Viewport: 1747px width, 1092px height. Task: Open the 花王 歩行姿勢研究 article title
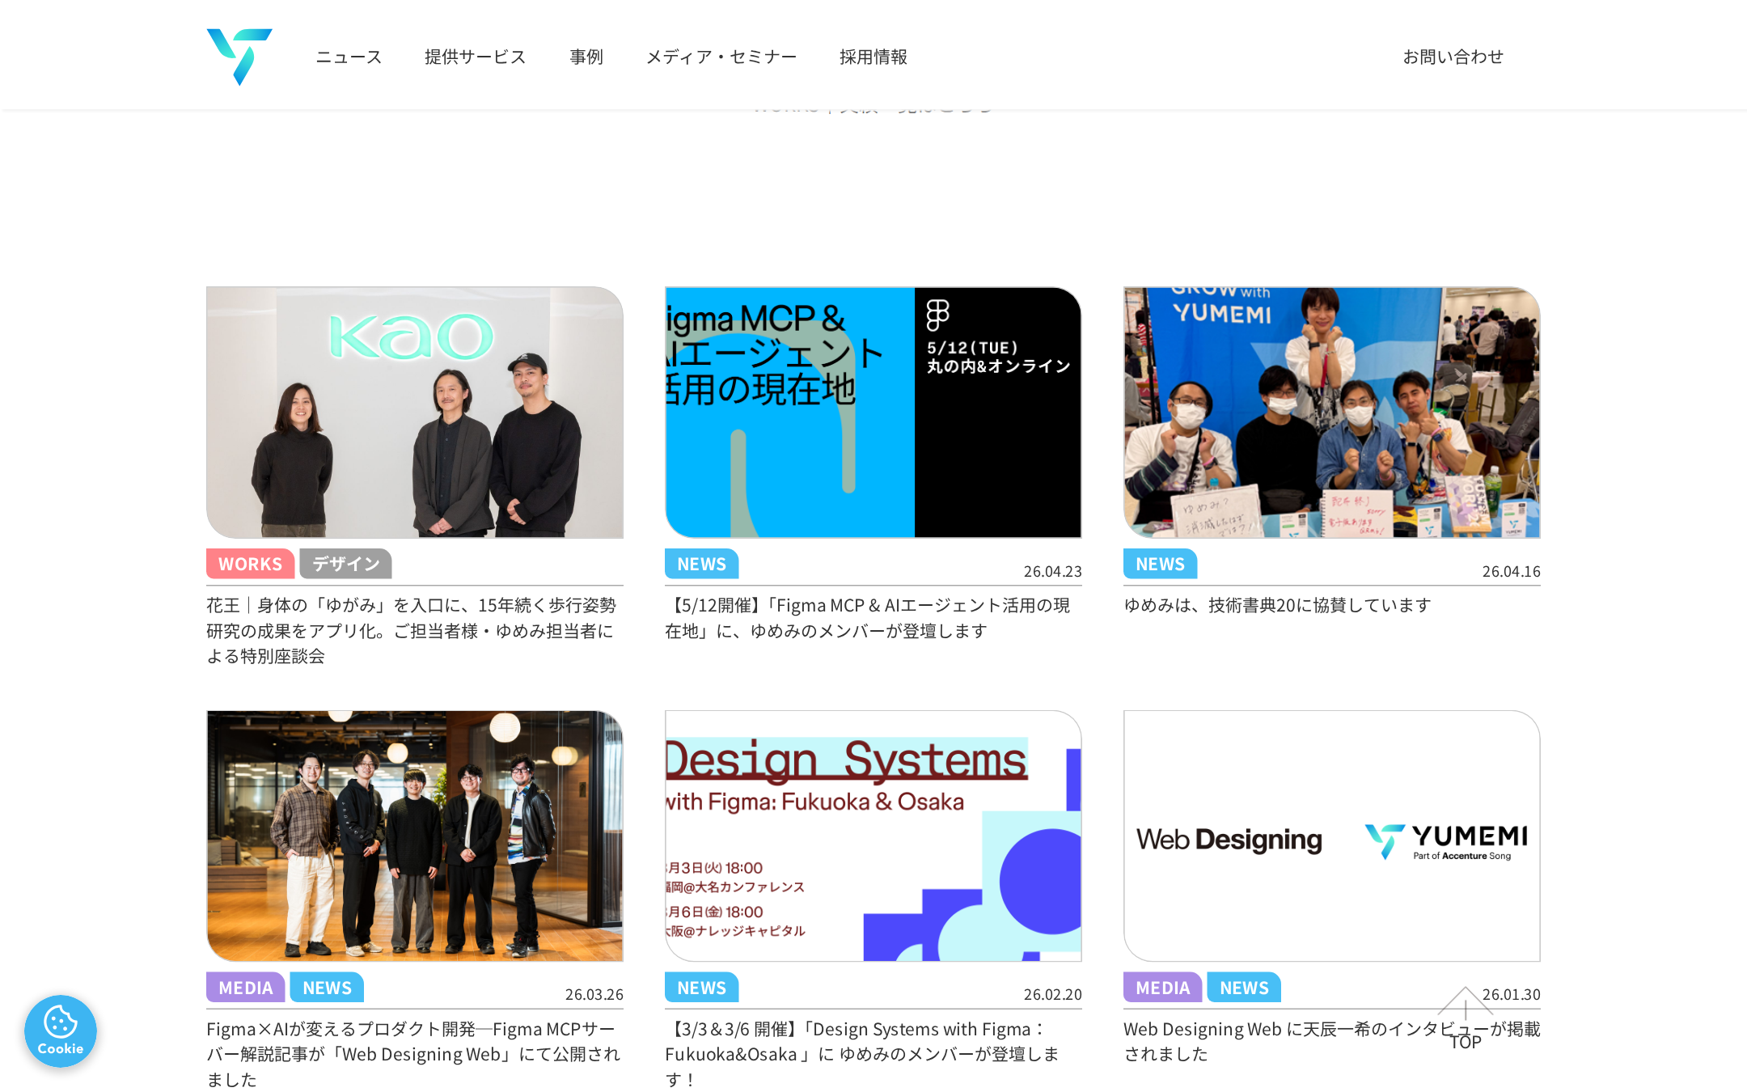412,630
